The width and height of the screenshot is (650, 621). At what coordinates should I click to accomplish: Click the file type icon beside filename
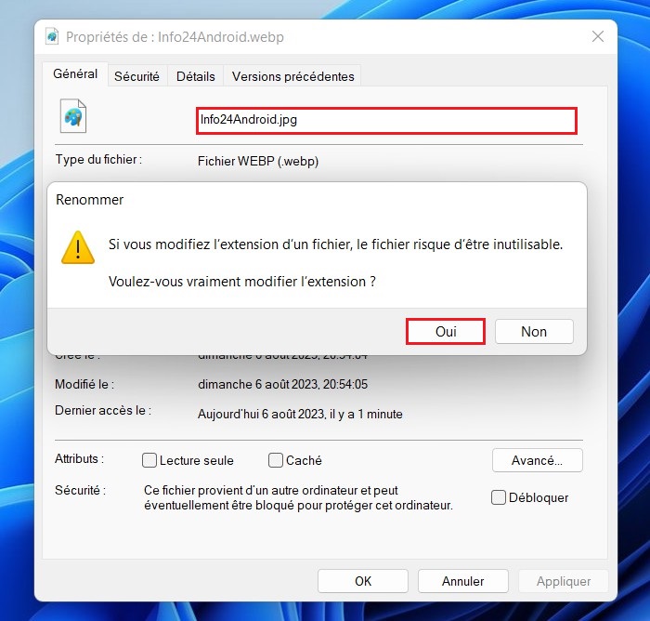pyautogui.click(x=73, y=116)
